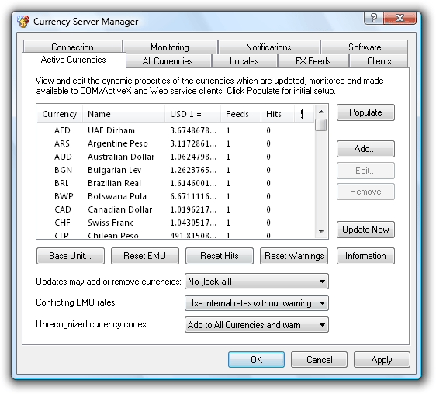The width and height of the screenshot is (436, 394).
Task: Select the Botswana Pula row
Action: tap(176, 196)
